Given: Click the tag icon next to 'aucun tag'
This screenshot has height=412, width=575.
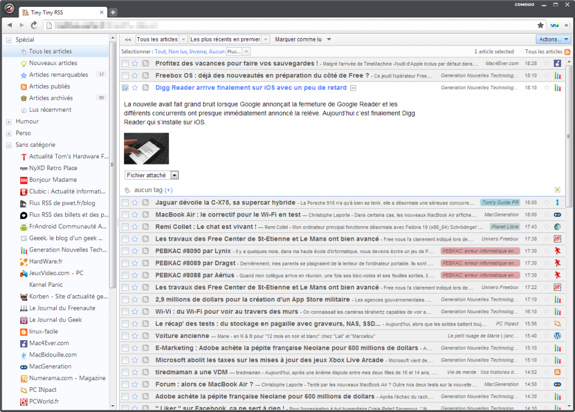Looking at the screenshot, I should [127, 190].
